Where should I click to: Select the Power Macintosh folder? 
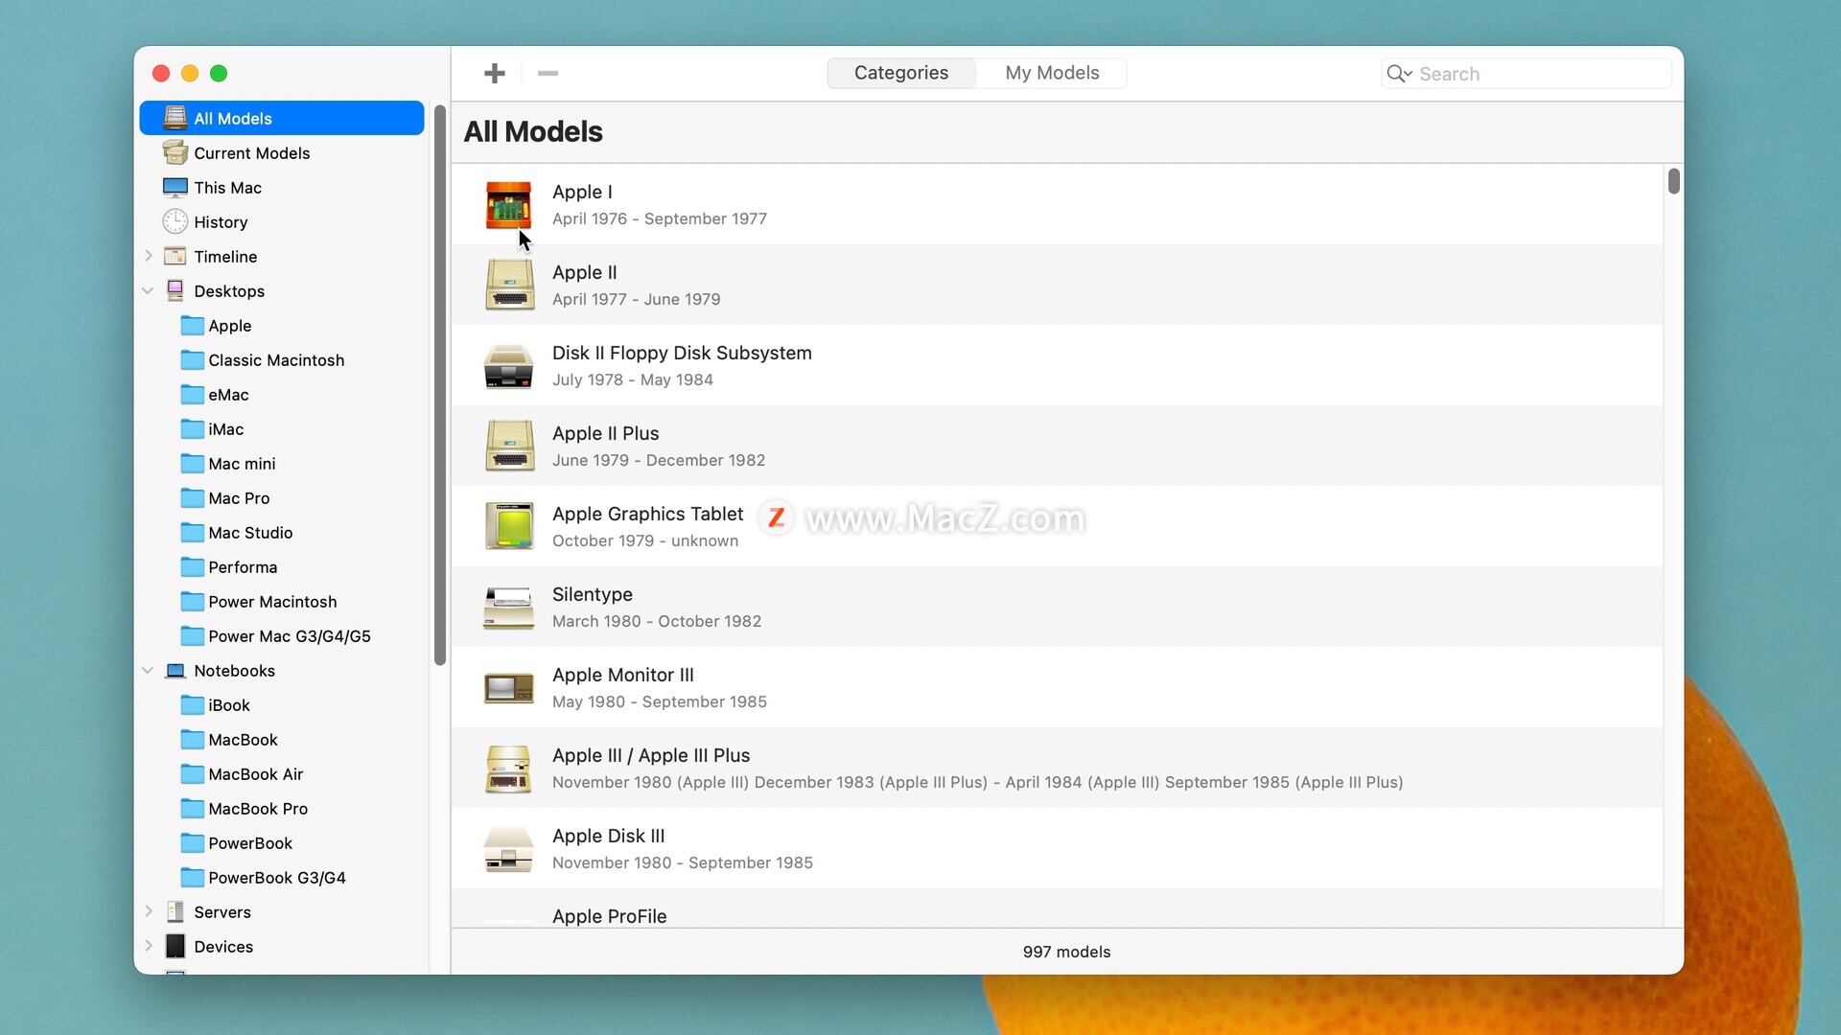[x=282, y=601]
